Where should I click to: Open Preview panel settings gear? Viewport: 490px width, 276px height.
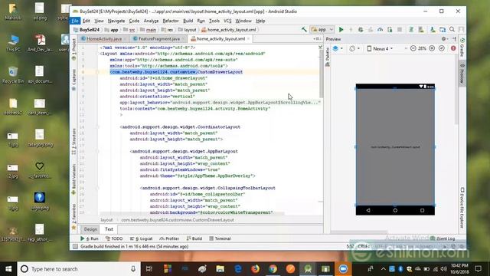pos(444,39)
